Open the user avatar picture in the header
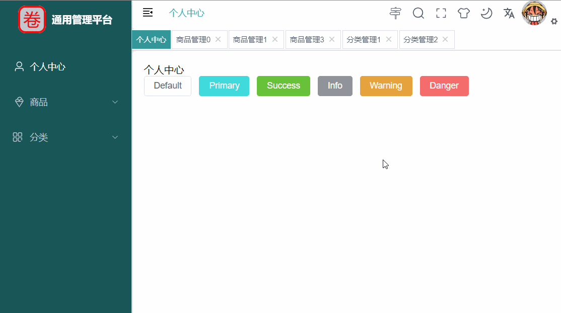561x313 pixels. (534, 13)
